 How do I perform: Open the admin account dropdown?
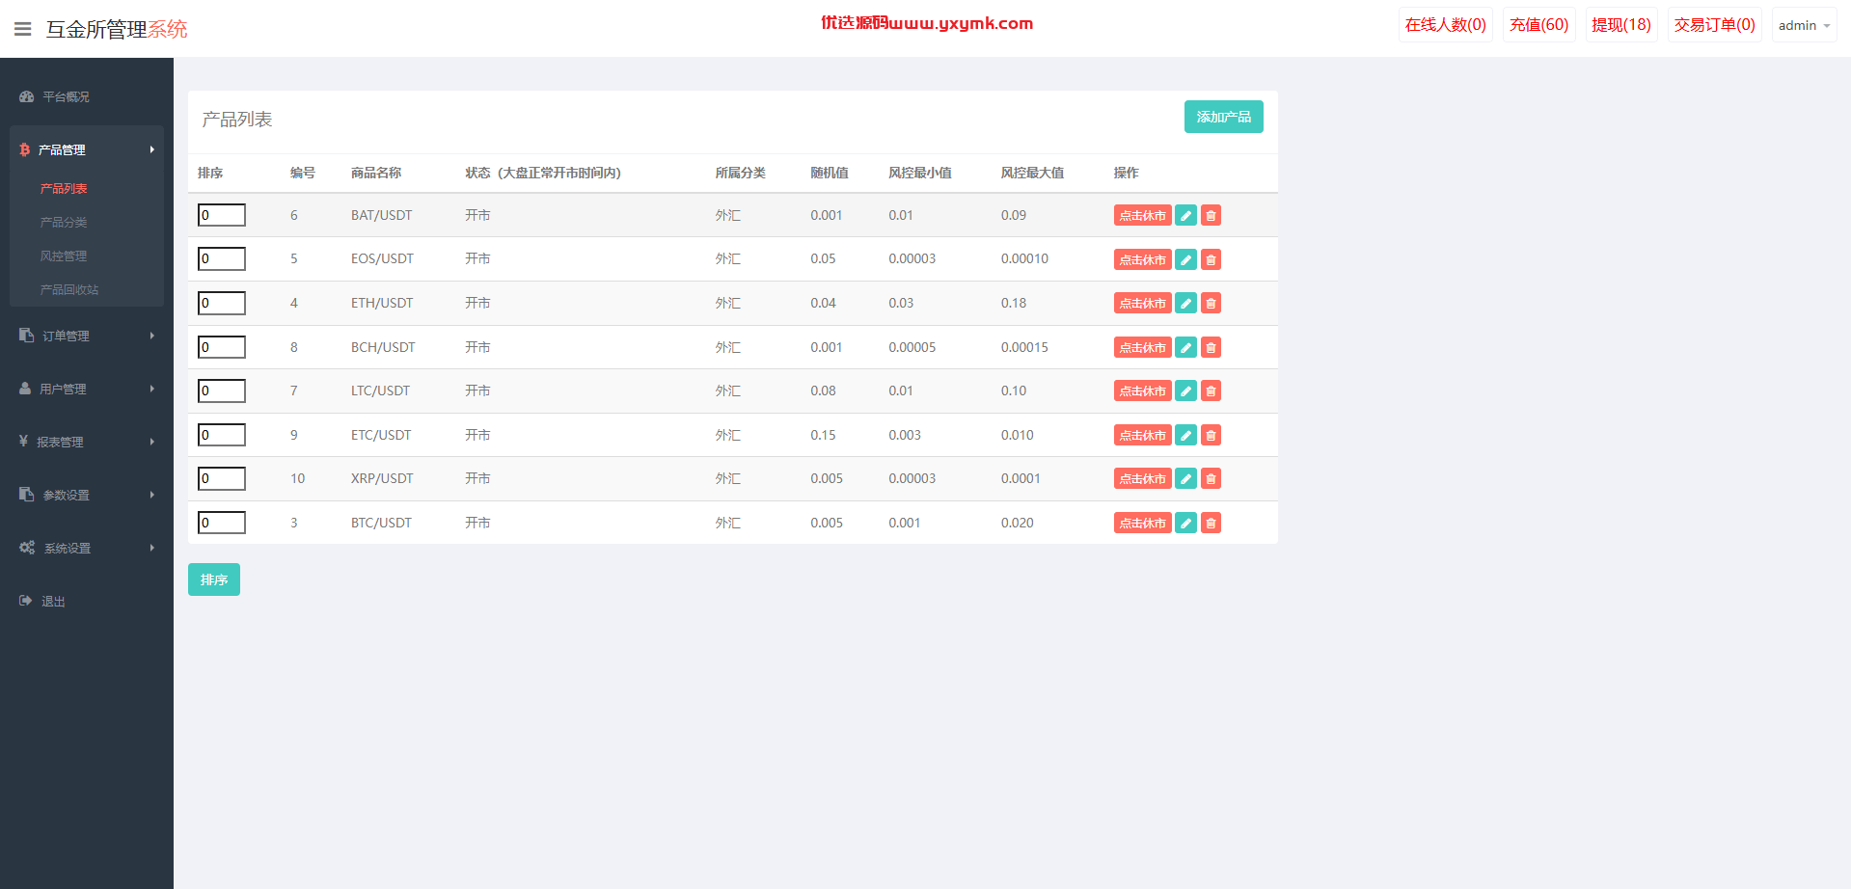coord(1804,25)
